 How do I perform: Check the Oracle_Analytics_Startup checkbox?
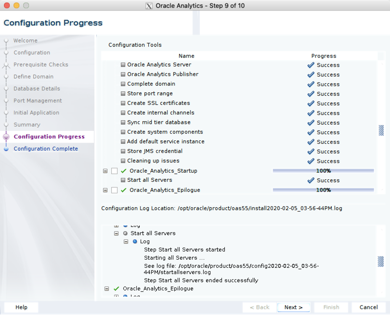[x=114, y=171]
